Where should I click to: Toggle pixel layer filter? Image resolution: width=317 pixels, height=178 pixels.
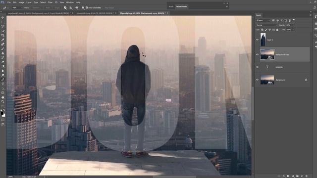coord(273,20)
